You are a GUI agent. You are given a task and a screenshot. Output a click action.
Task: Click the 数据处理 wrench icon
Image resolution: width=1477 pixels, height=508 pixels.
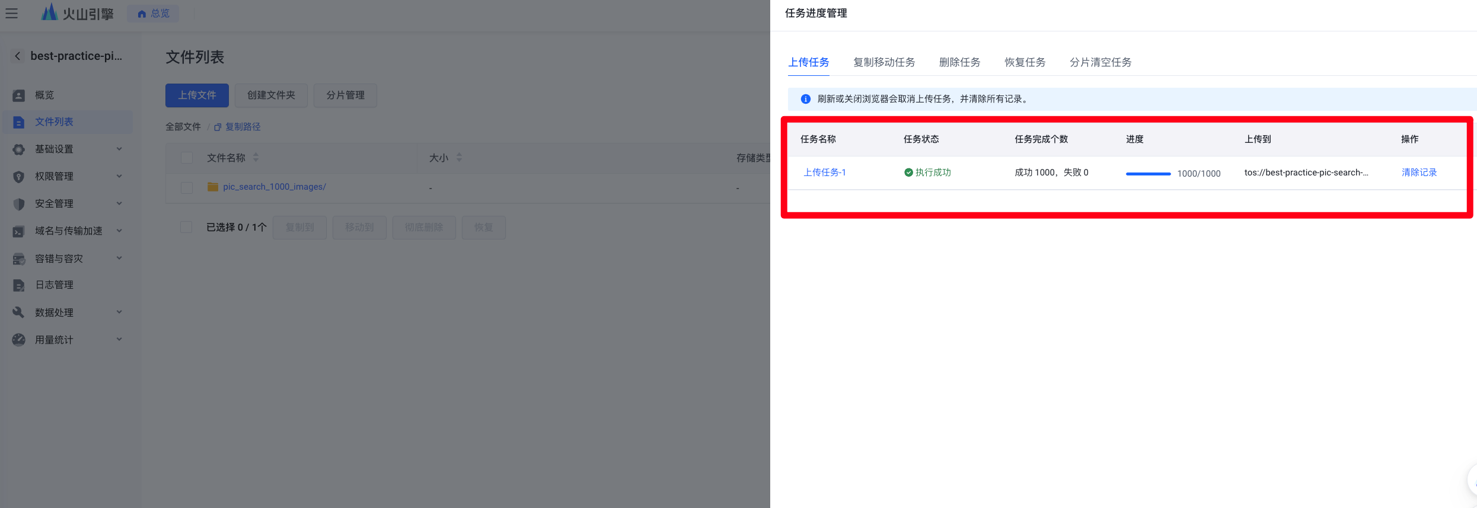(x=19, y=312)
